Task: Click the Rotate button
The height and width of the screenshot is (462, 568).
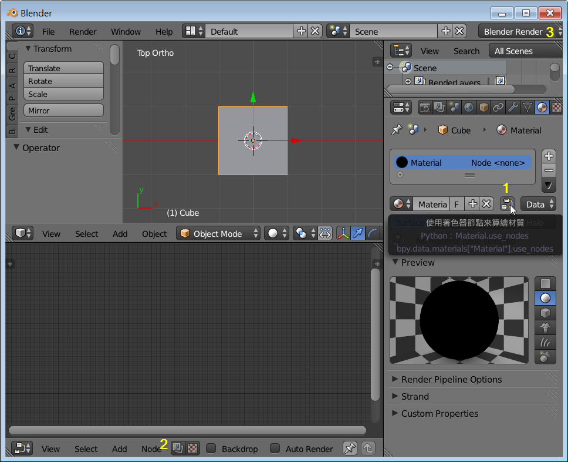Action: pos(64,81)
